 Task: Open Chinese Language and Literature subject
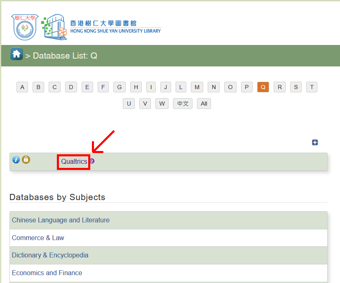(x=61, y=220)
